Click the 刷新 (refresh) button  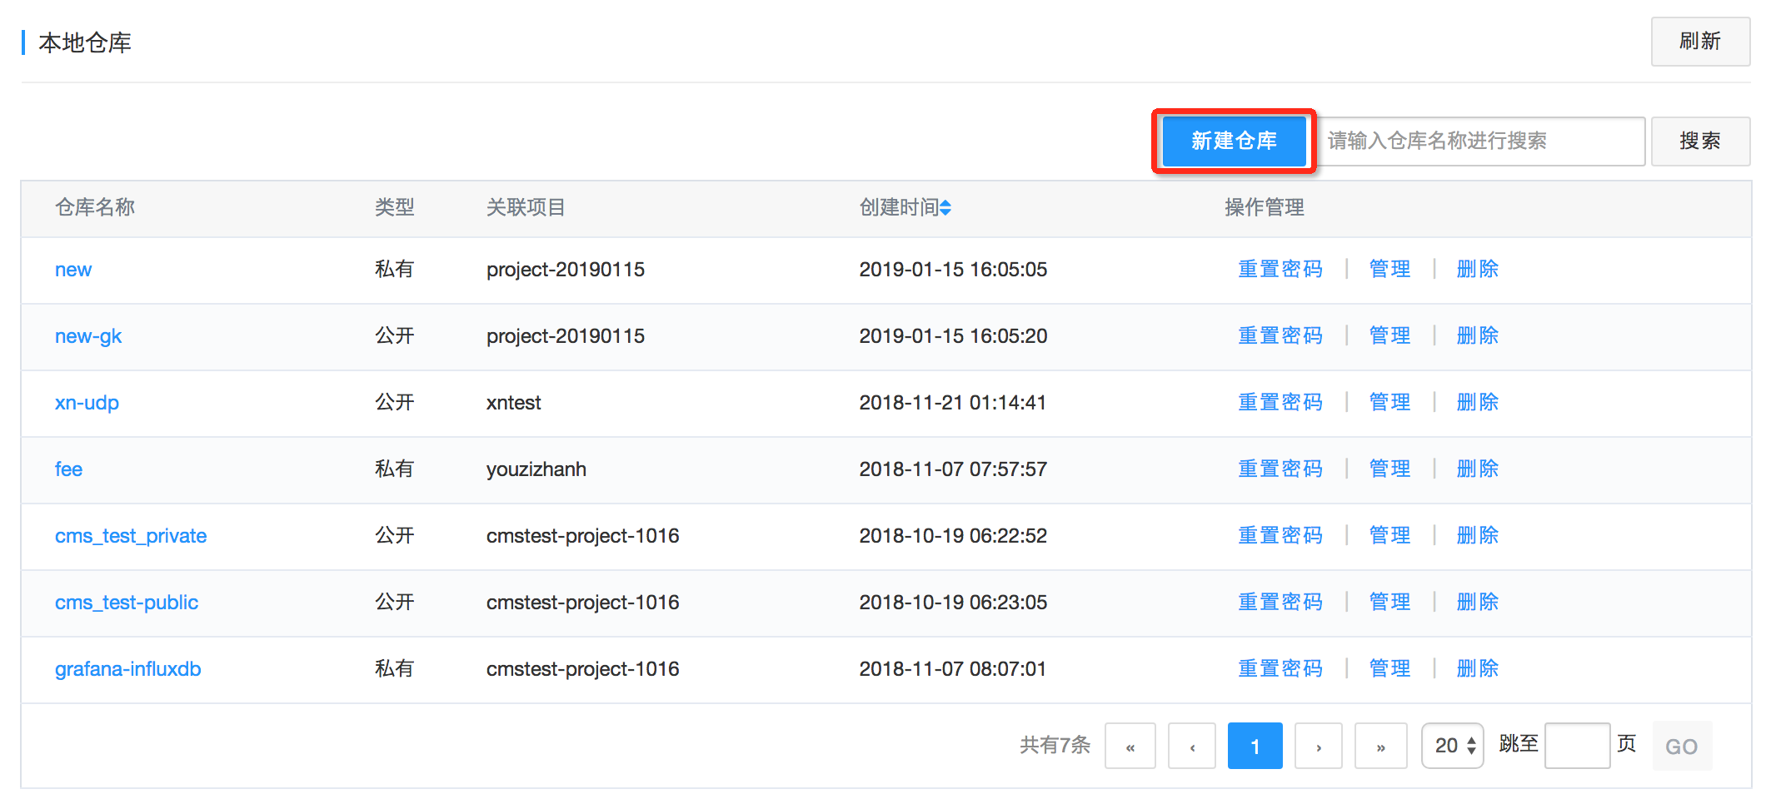tap(1699, 42)
